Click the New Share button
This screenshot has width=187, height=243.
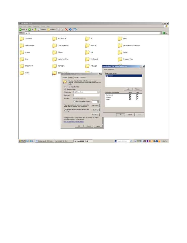tap(95, 115)
